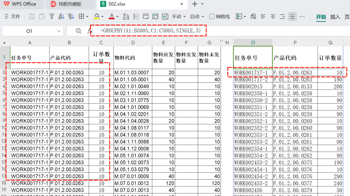
Task: Click the 物料应发数量 header cell
Action: pos(164,58)
